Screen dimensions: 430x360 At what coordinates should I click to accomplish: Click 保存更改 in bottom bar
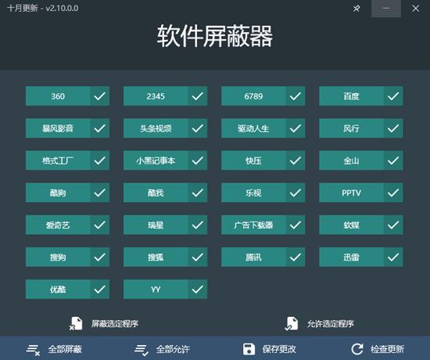[279, 349]
